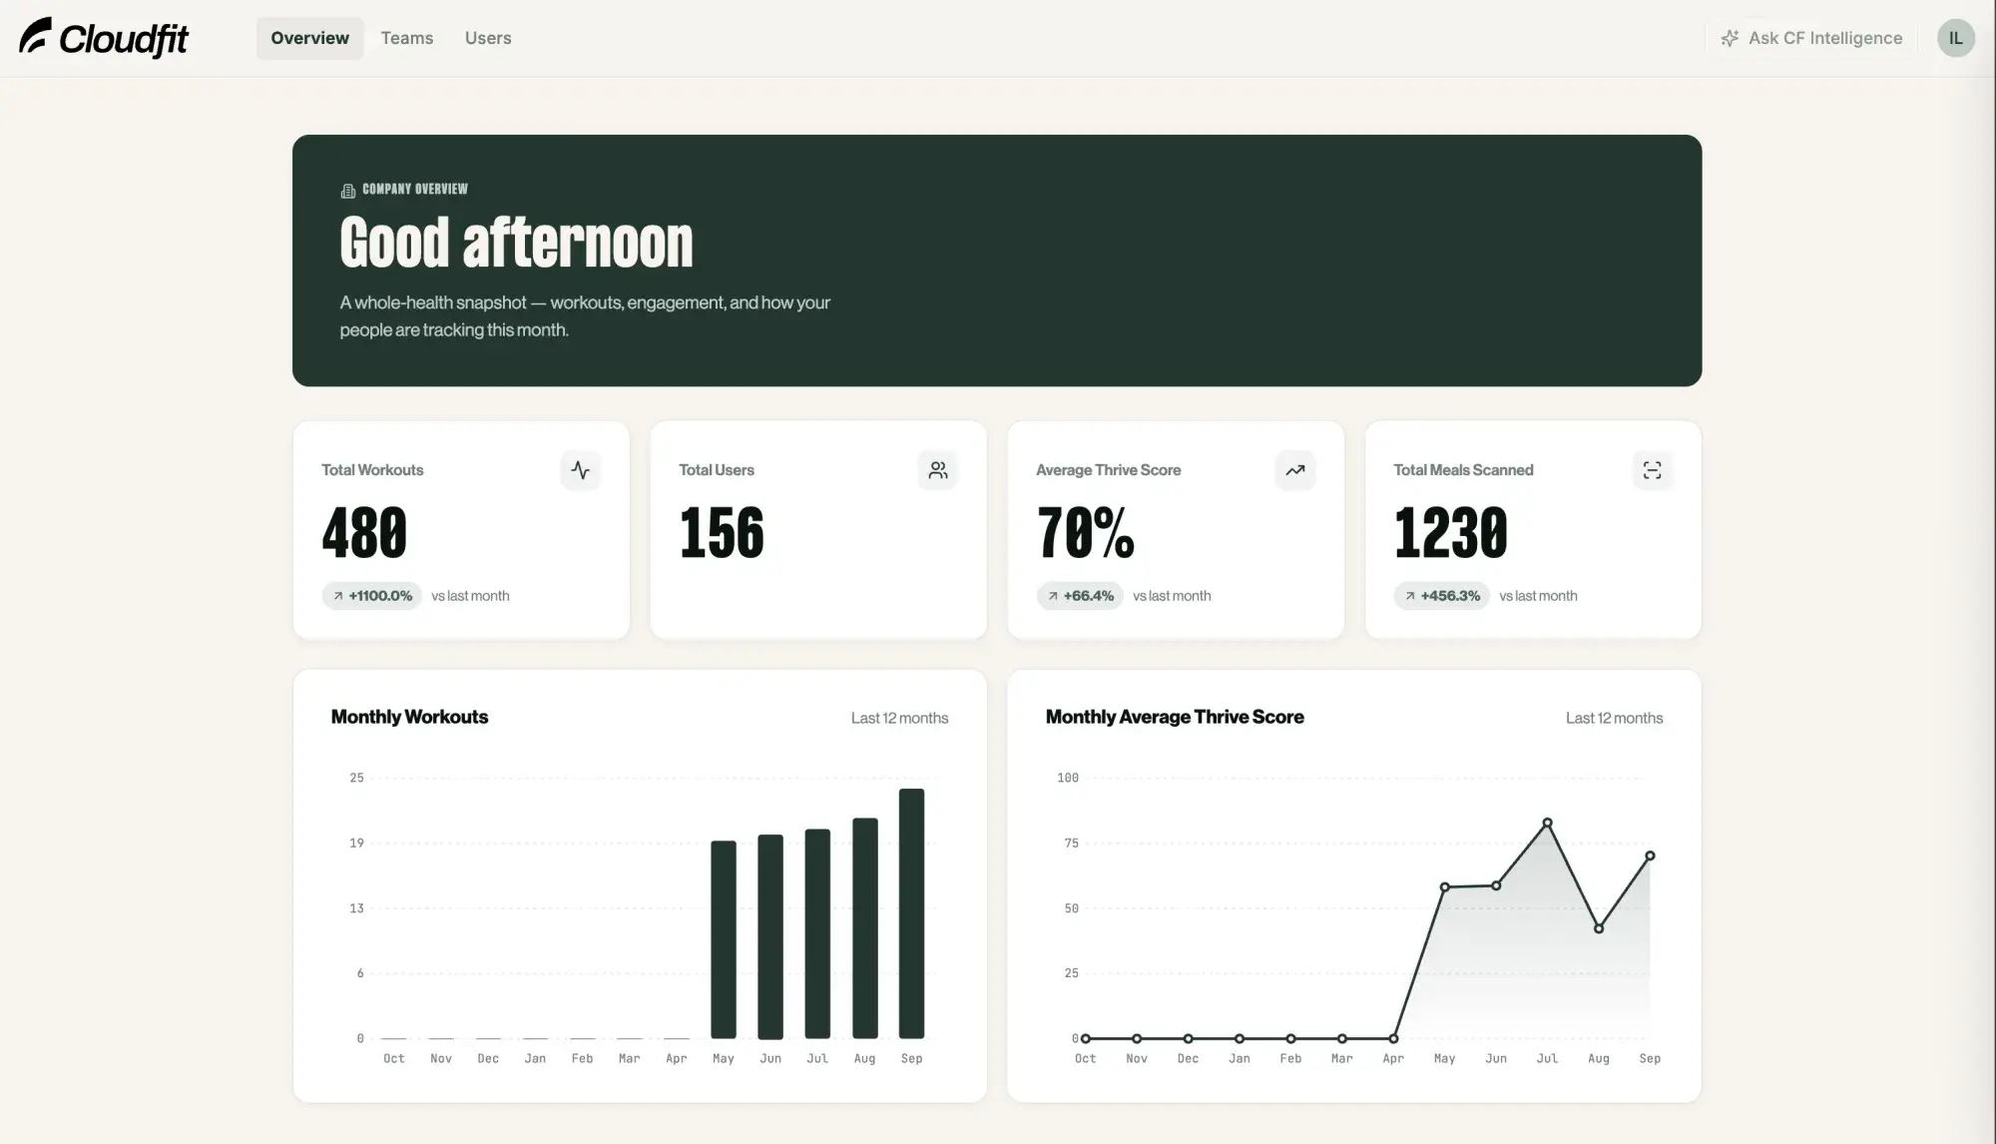The height and width of the screenshot is (1144, 1996).
Task: Click the Oct data point on Thrive Score chart
Action: [1086, 1038]
